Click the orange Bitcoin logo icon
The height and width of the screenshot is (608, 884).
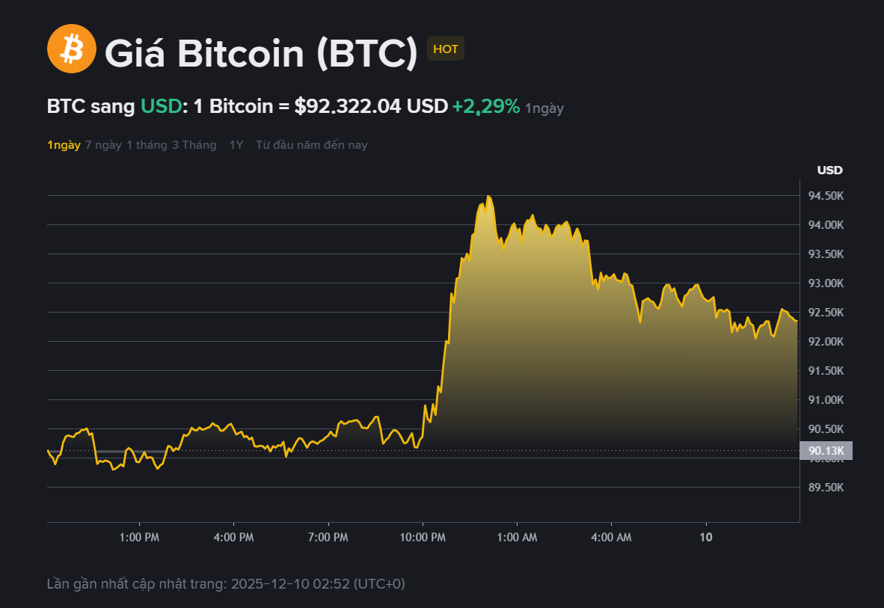[72, 49]
